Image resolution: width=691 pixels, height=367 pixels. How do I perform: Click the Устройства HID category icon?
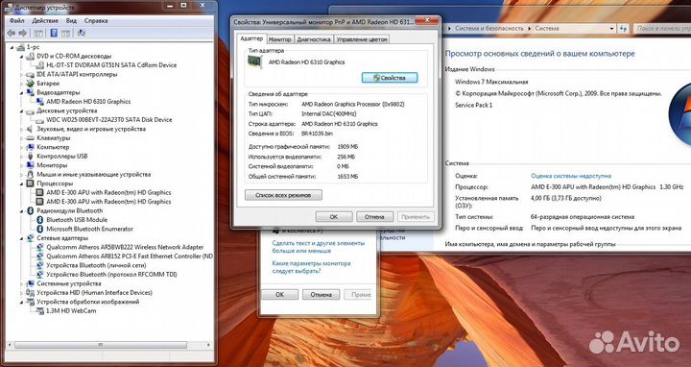[x=31, y=293]
